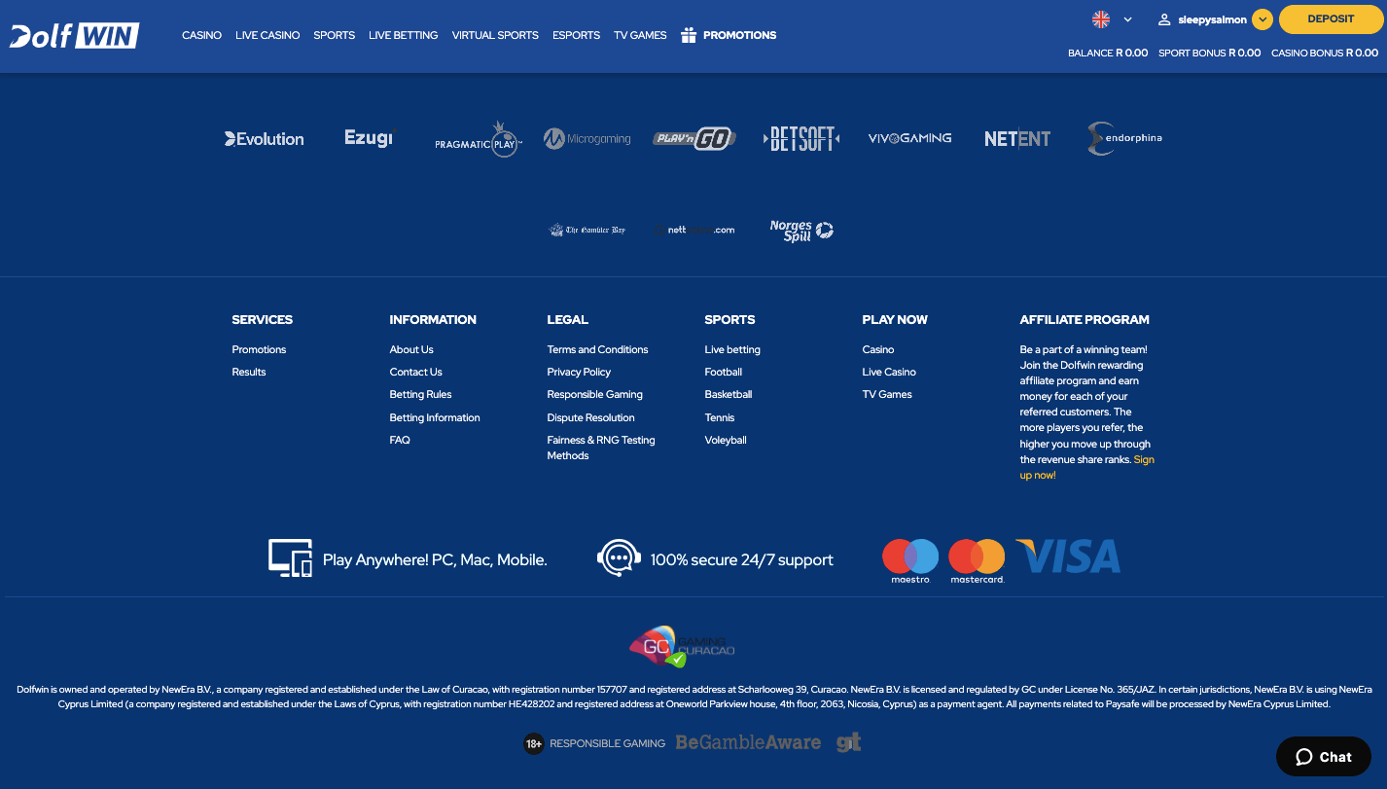Viewport: 1387px width, 789px height.
Task: Open Fairness & RNG Testing Methods link
Action: (601, 448)
